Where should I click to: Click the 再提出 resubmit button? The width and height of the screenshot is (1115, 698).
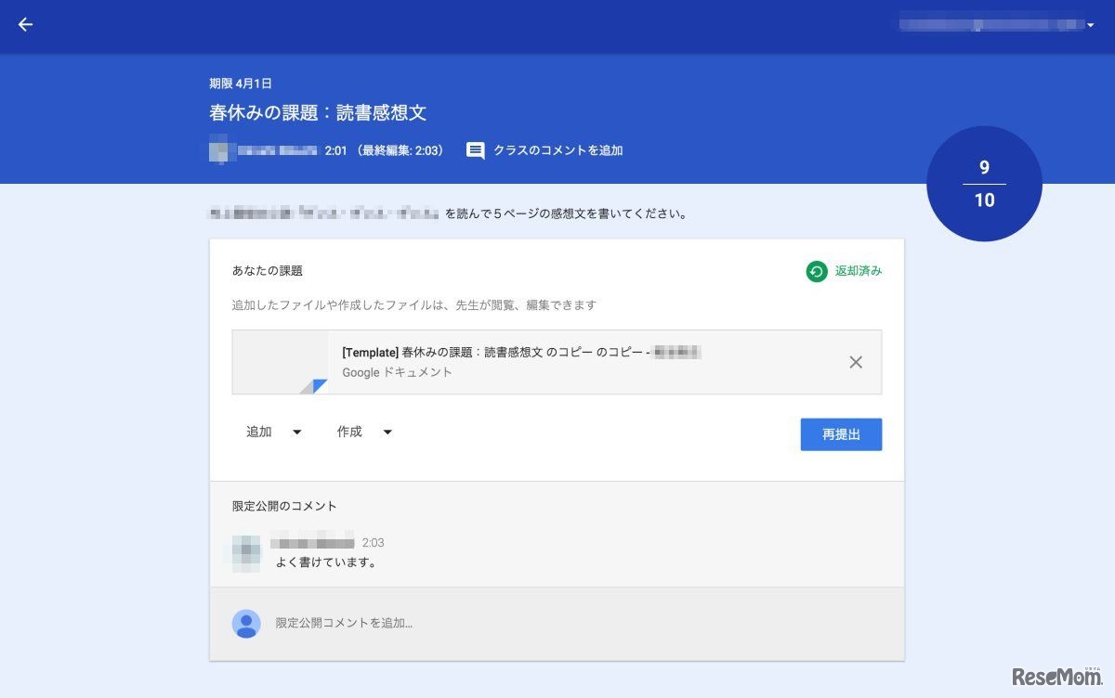841,433
